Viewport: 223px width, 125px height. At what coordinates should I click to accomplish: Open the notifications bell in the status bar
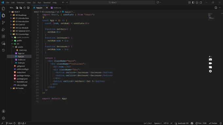coord(220,123)
